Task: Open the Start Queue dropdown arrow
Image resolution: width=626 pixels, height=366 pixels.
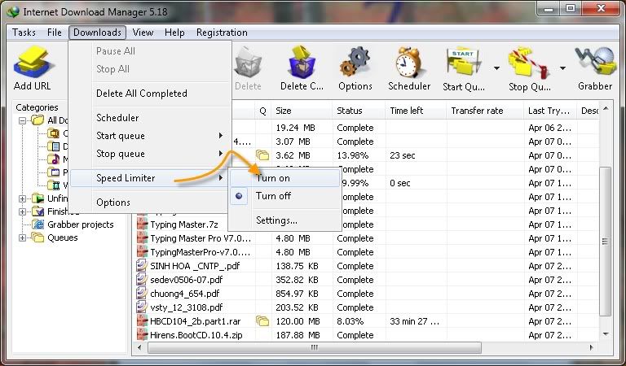Action: click(496, 68)
